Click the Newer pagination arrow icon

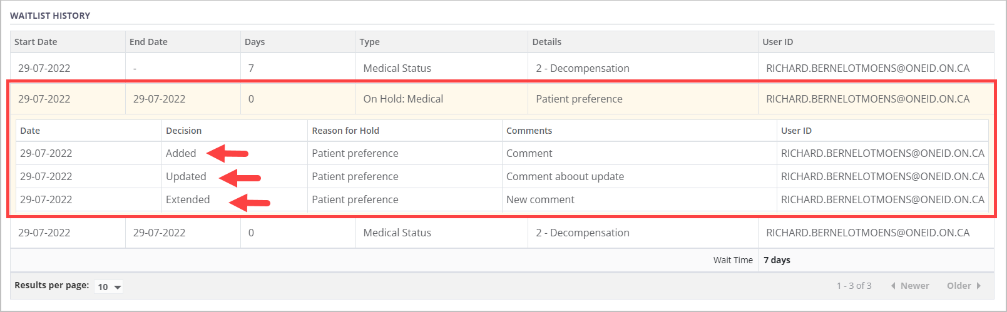[893, 286]
